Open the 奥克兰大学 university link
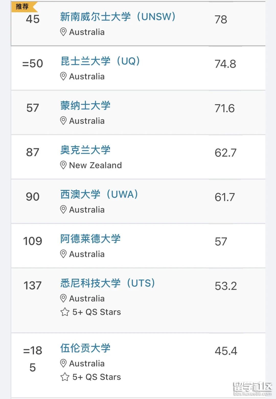276x399 pixels. (x=85, y=150)
